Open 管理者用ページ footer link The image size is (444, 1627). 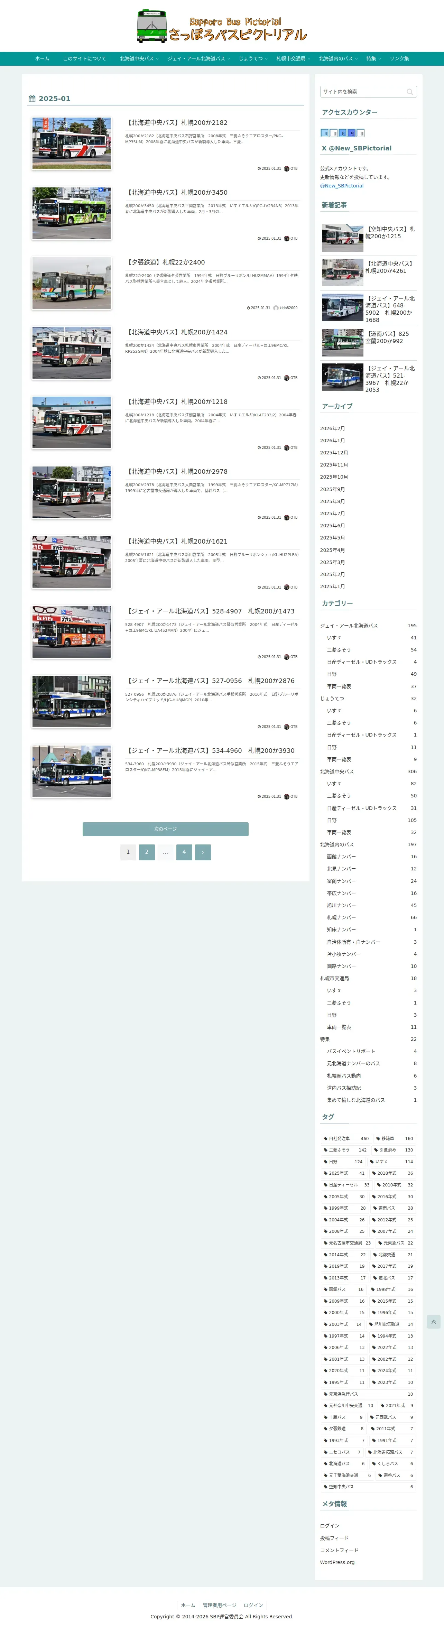click(219, 1605)
